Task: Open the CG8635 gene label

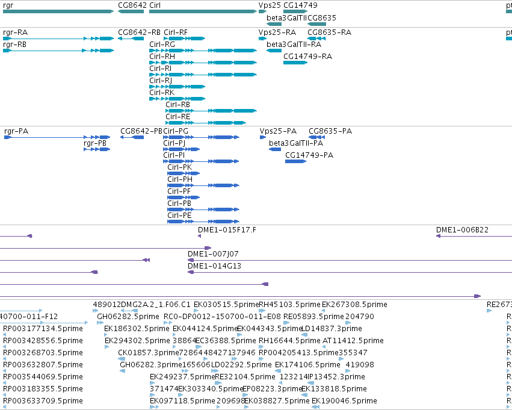Action: click(322, 18)
